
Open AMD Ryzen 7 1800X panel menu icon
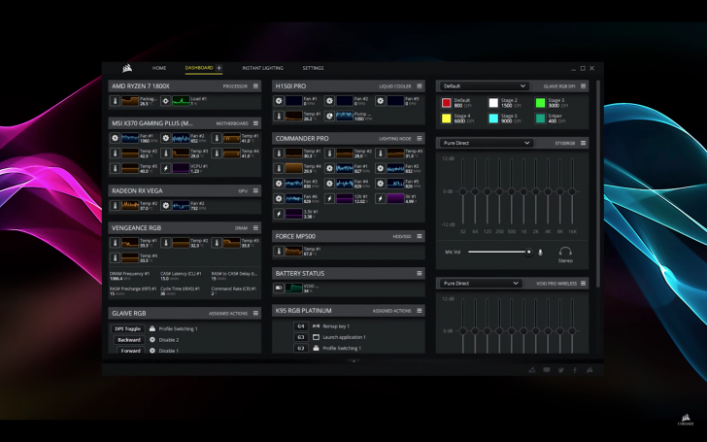[256, 85]
